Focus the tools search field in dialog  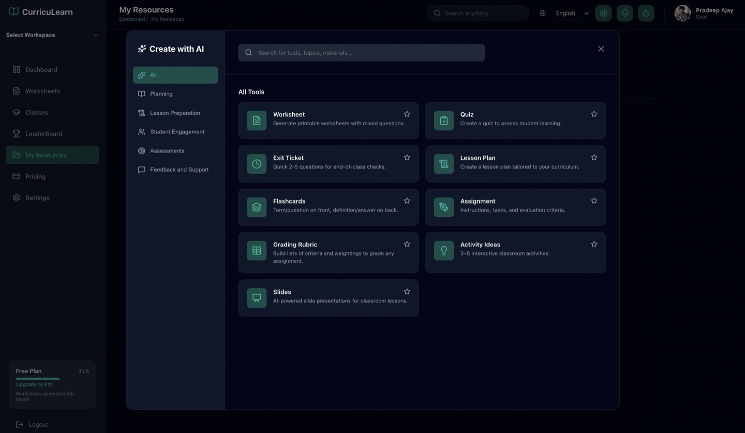pyautogui.click(x=362, y=52)
